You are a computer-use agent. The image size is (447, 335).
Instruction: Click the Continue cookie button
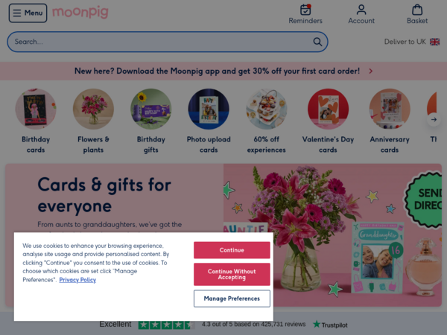pos(232,250)
